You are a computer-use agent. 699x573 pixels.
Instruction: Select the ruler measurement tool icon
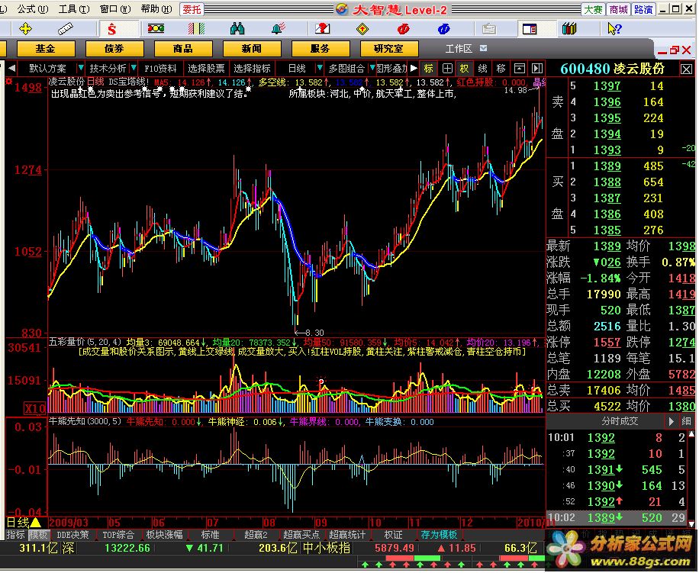(x=65, y=29)
